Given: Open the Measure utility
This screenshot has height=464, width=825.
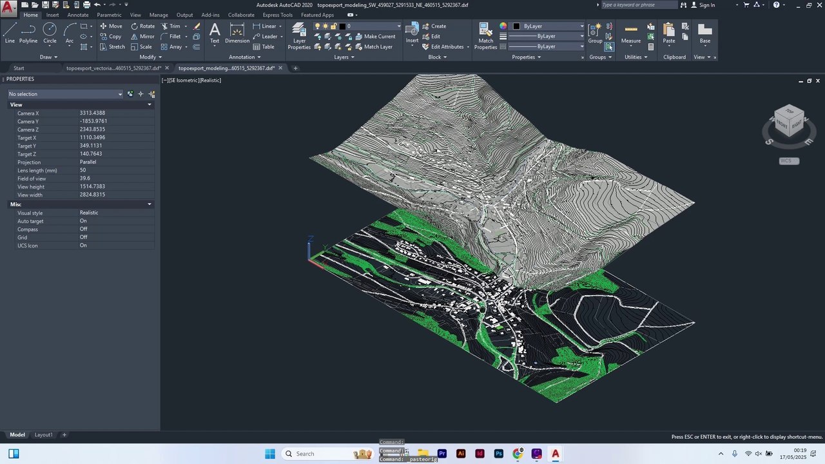Looking at the screenshot, I should tap(631, 34).
